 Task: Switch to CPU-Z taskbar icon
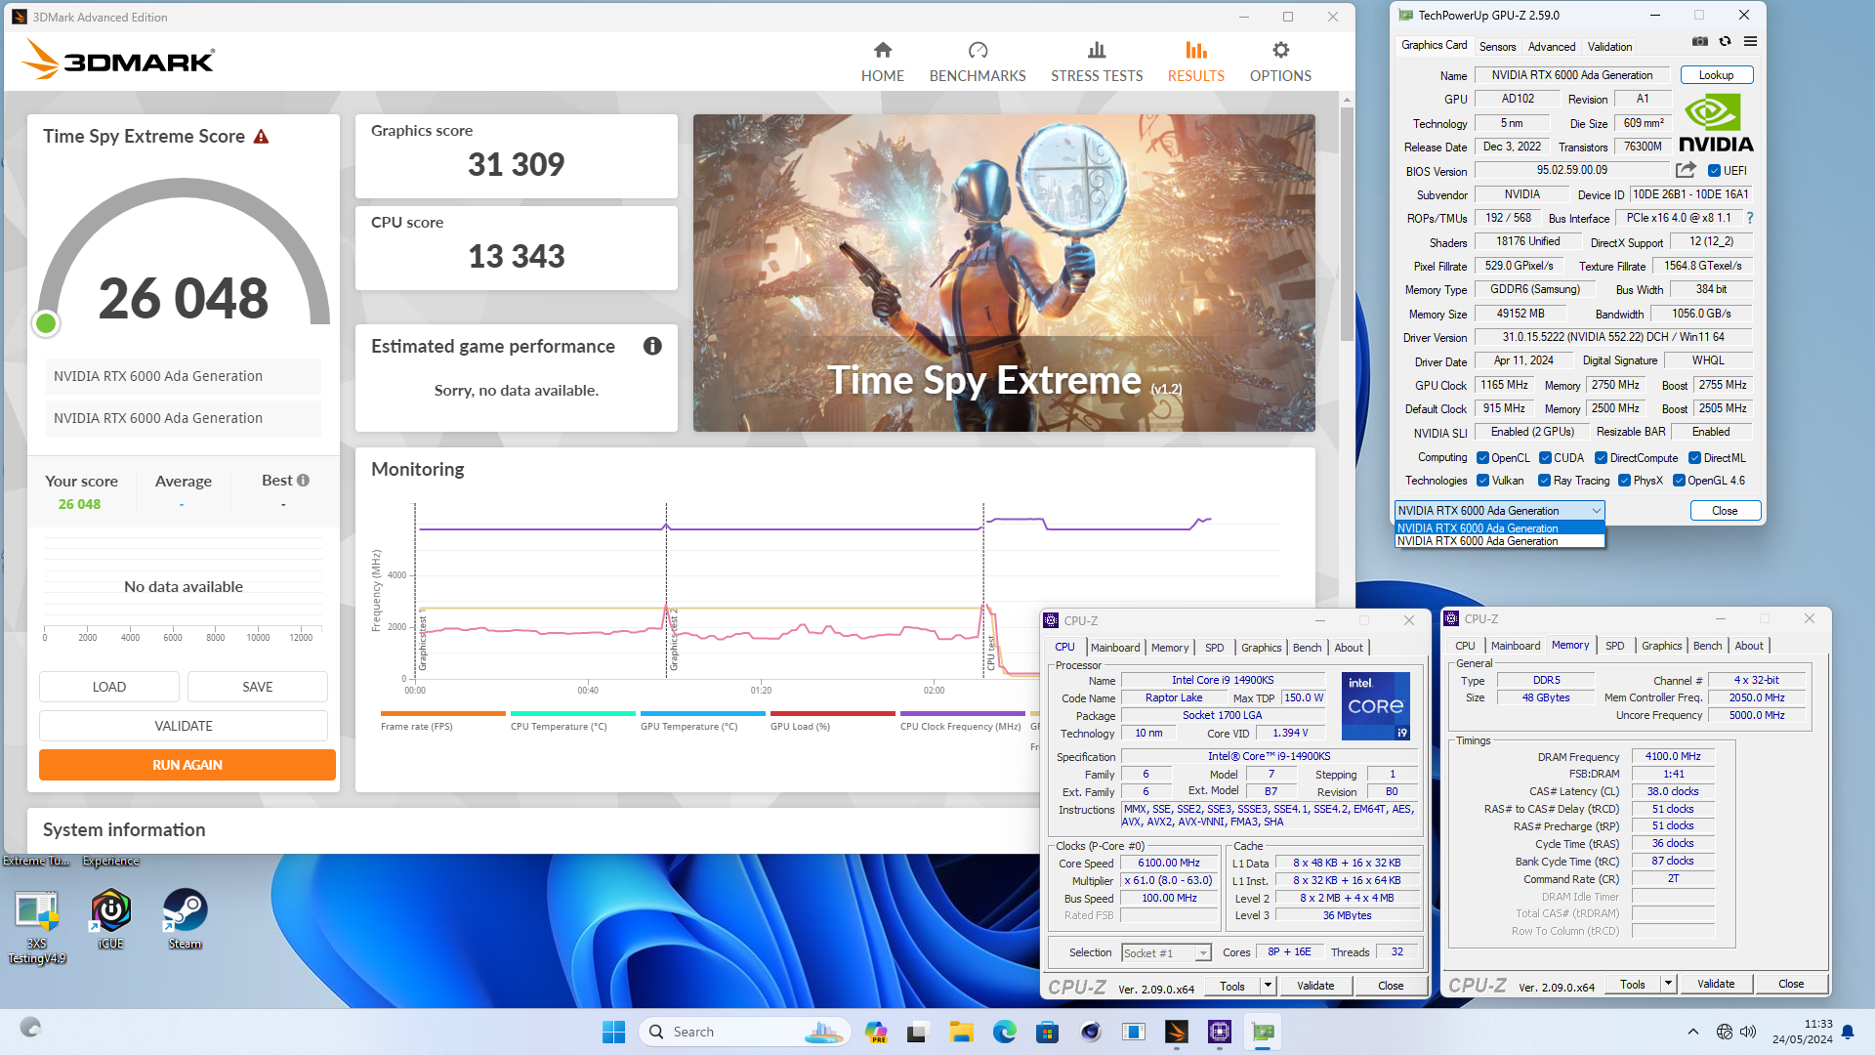pyautogui.click(x=1220, y=1032)
